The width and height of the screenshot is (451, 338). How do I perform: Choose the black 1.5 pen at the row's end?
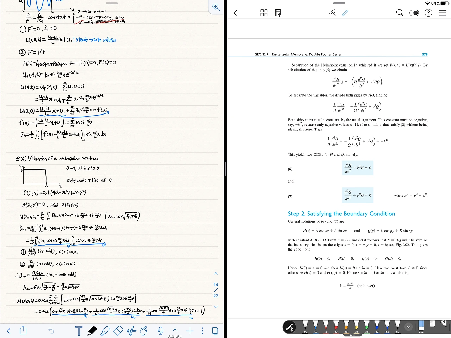pyautogui.click(x=397, y=327)
